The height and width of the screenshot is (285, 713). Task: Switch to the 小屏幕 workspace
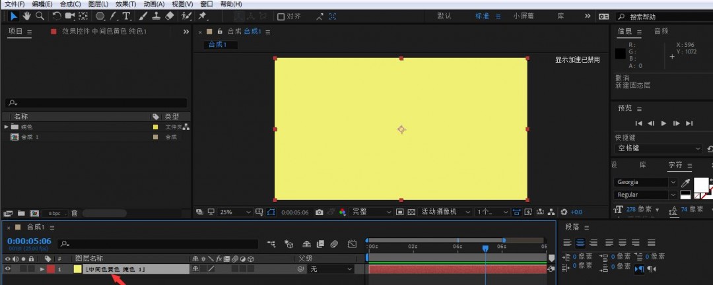tap(524, 16)
